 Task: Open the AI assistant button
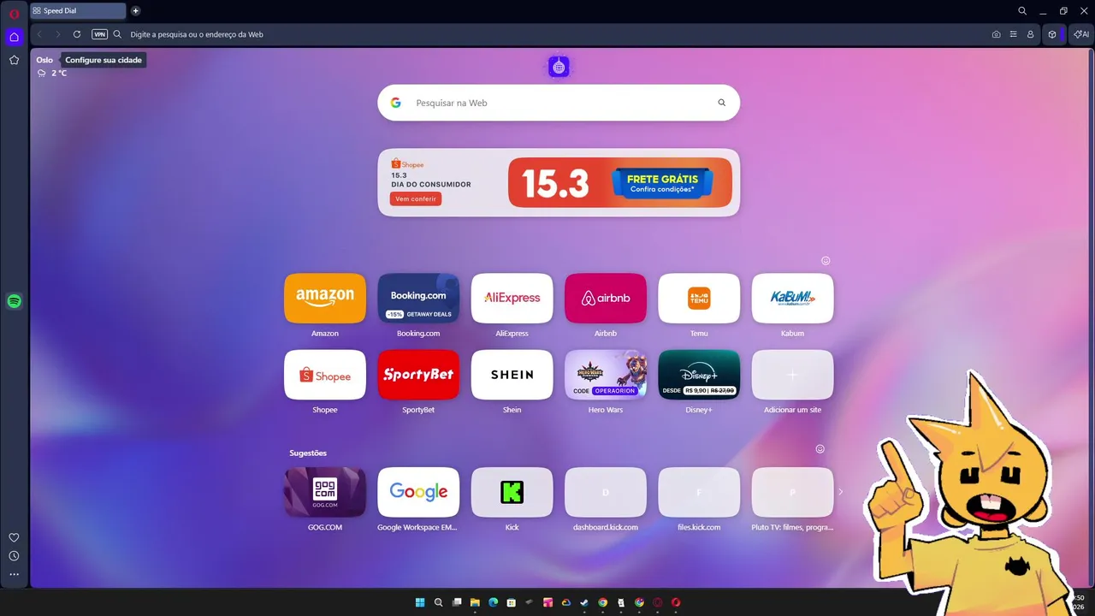pyautogui.click(x=1081, y=34)
